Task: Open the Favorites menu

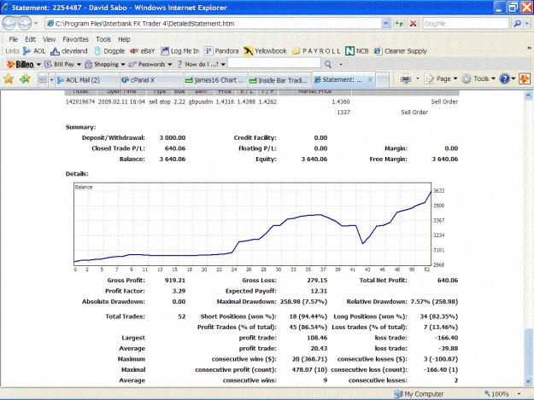Action: click(x=75, y=39)
